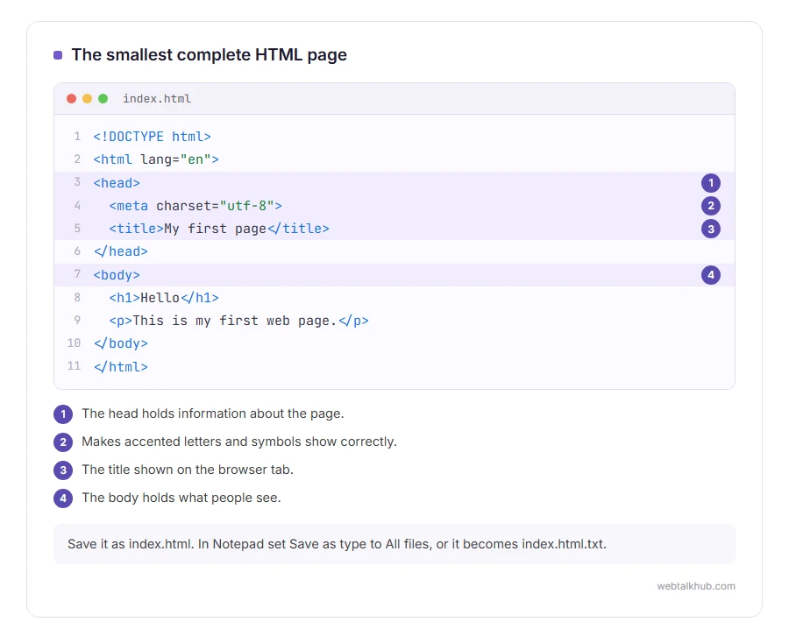Click the heading 'The smallest complete HTML page'
Image resolution: width=789 pixels, height=636 pixels.
tap(209, 55)
